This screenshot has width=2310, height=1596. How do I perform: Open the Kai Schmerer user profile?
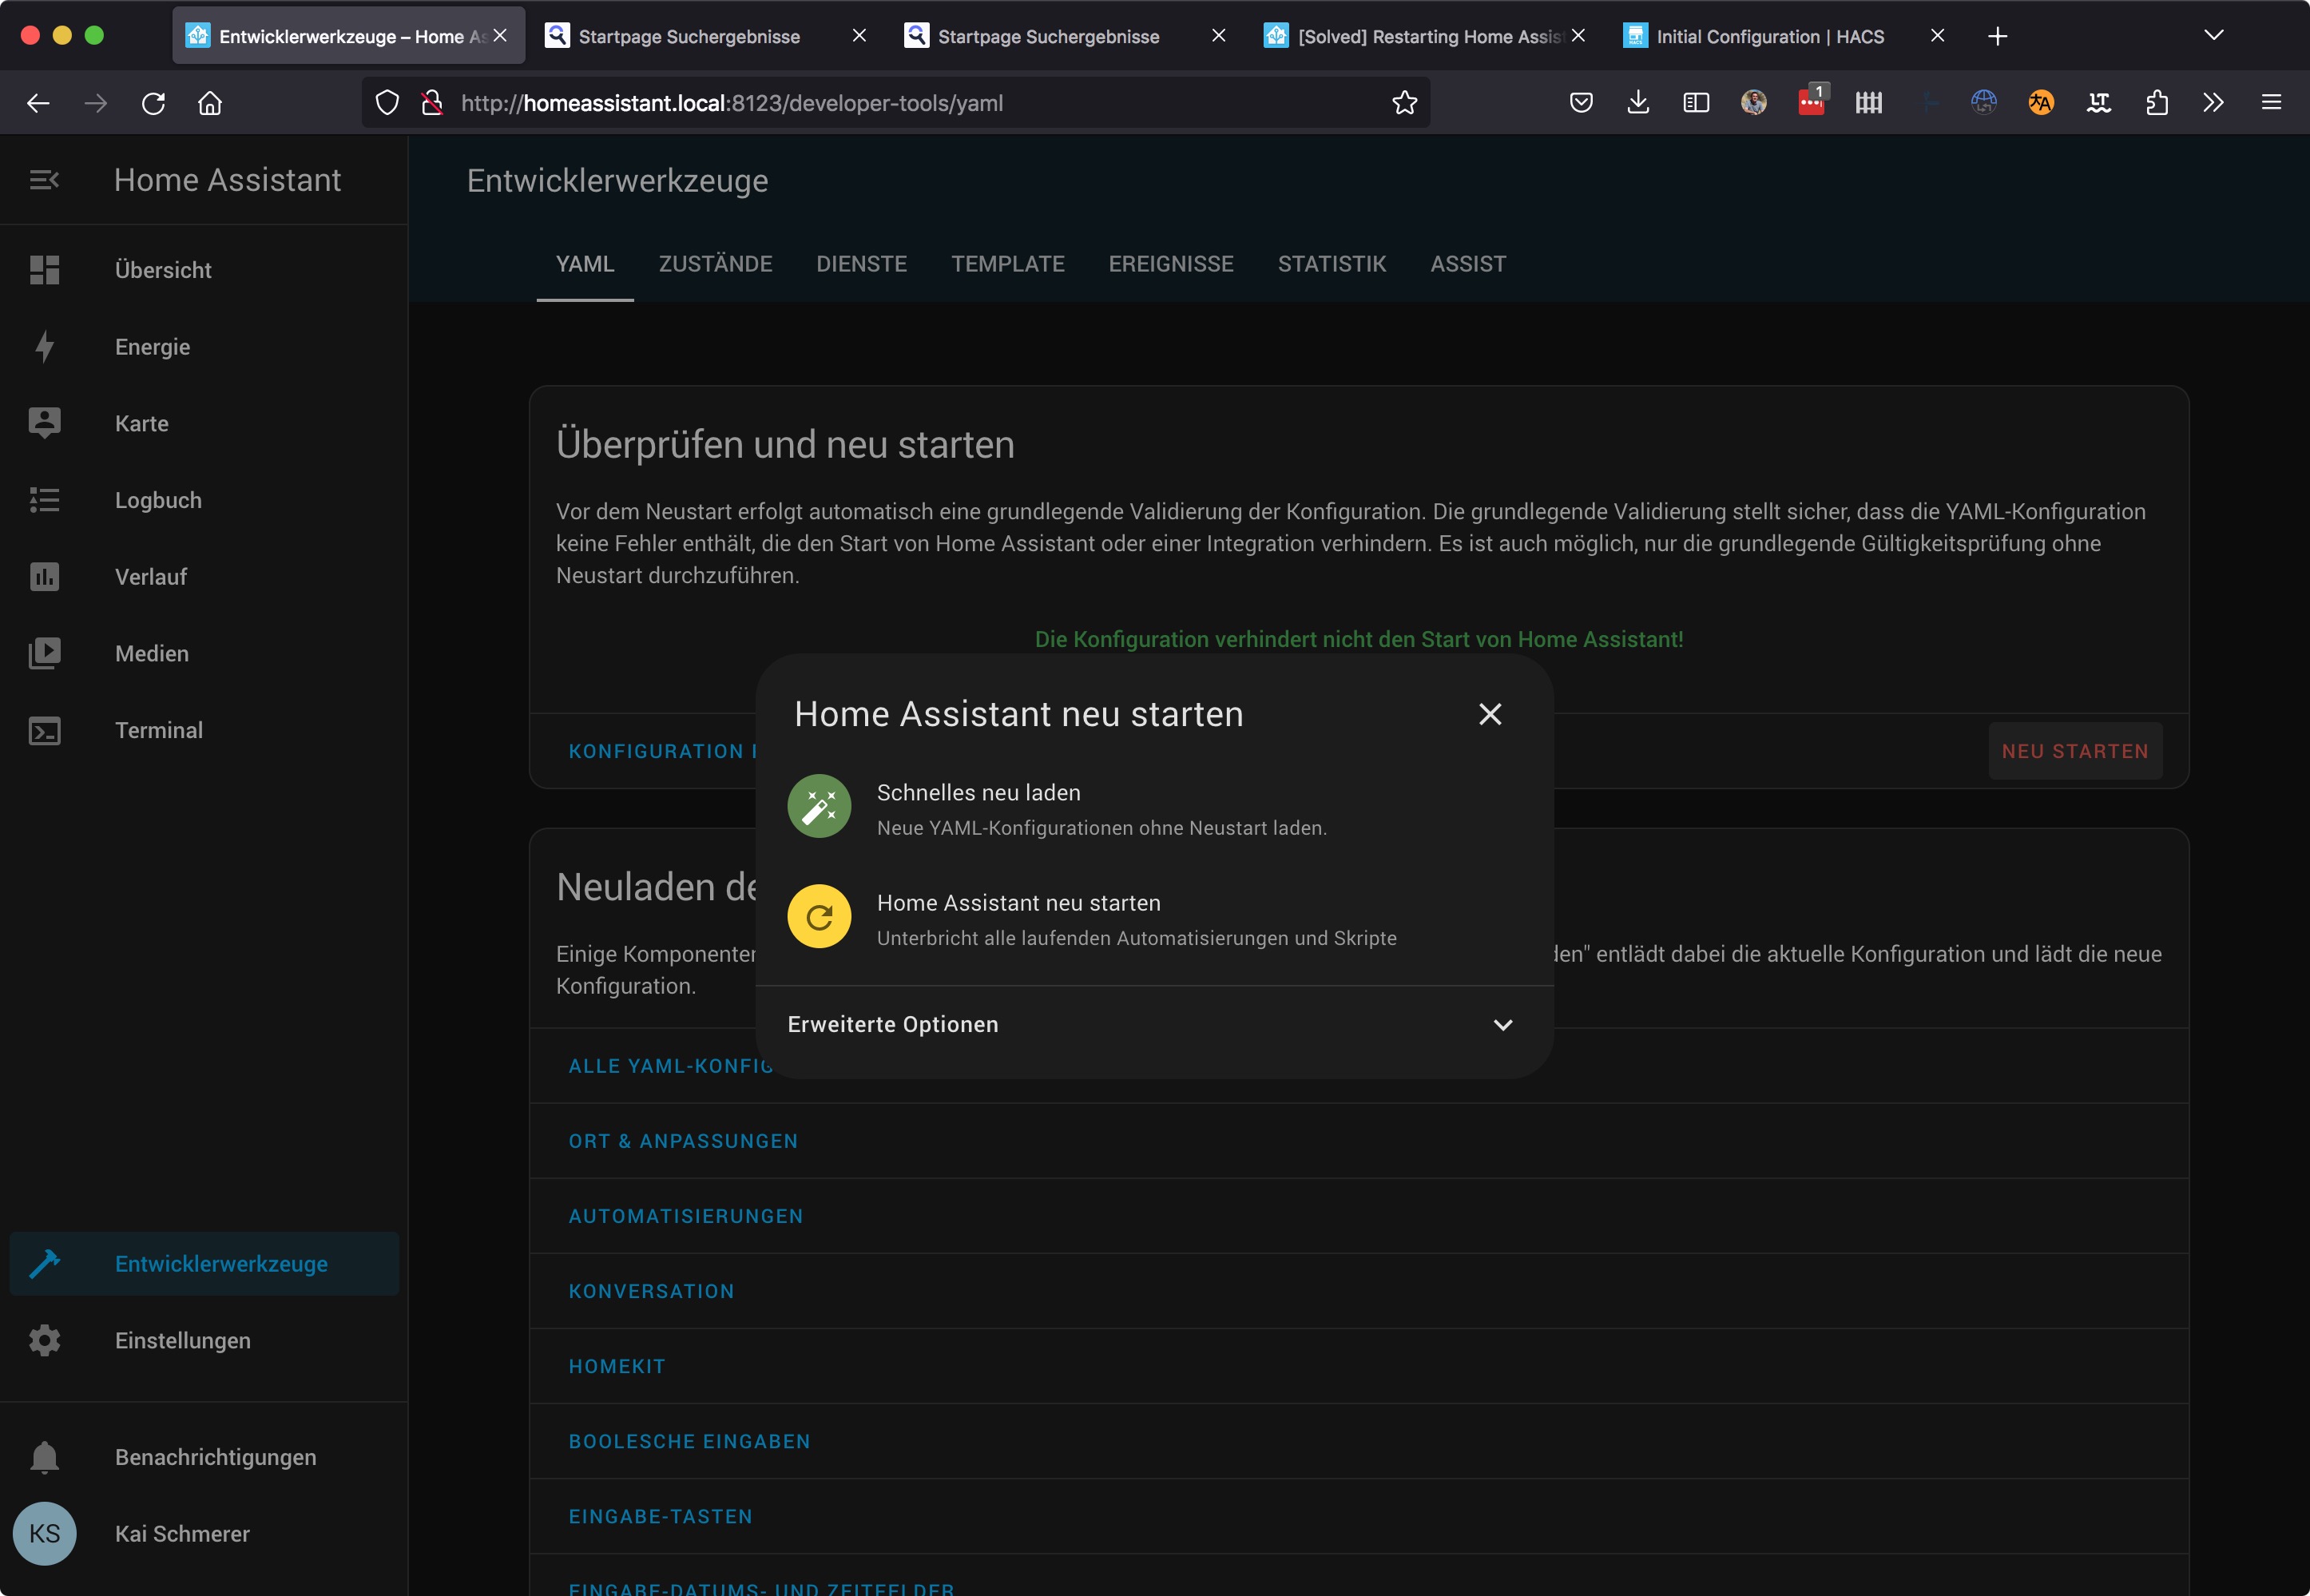tap(182, 1533)
